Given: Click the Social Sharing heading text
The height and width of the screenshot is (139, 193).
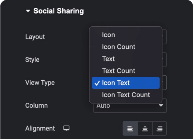Looking at the screenshot, I should tap(59, 11).
